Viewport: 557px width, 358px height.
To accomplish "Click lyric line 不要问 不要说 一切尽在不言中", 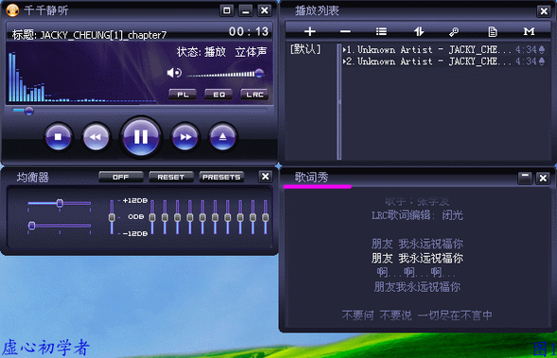I will point(417,315).
